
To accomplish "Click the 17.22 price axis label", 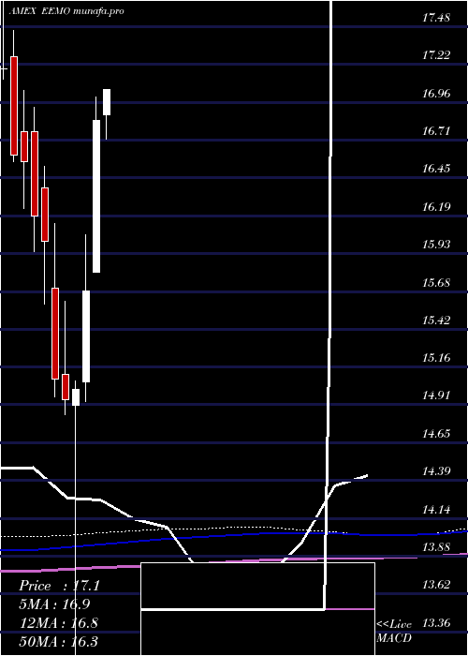I will pos(437,55).
